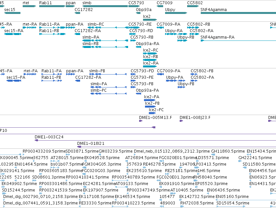Screen dimensions: 276x208
Task: Select CG17282 gene label
Action: (x=84, y=9)
